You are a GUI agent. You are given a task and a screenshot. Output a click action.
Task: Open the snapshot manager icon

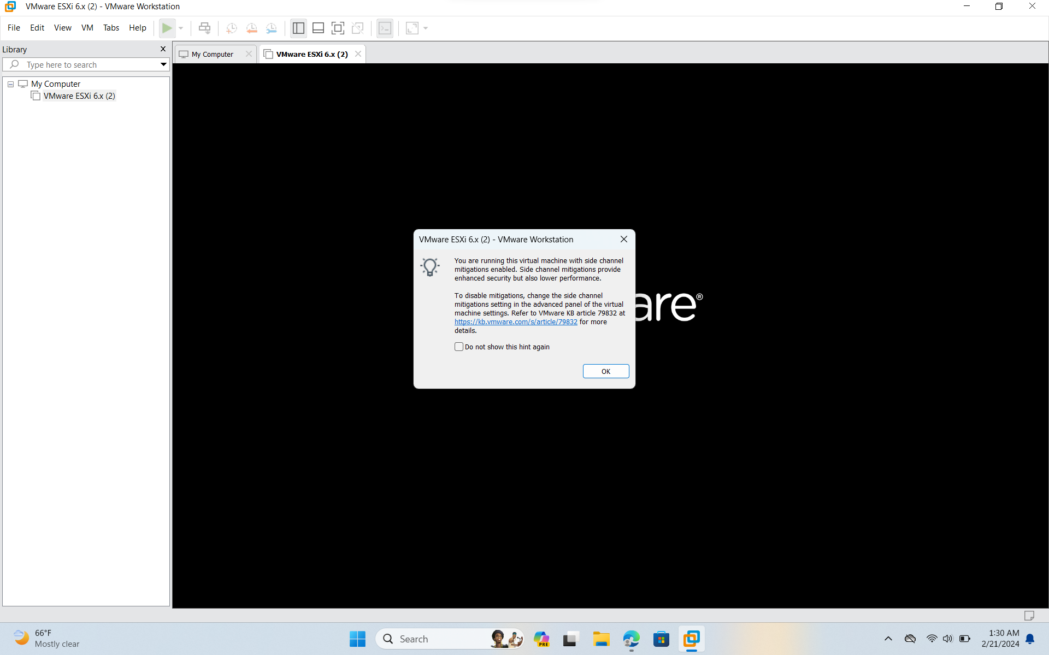click(x=272, y=28)
